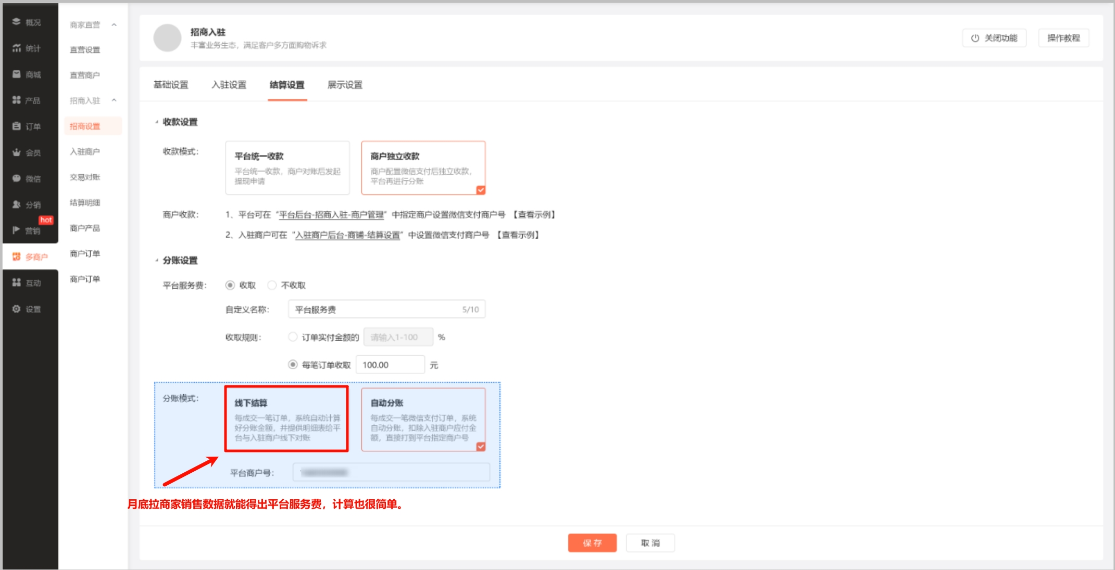Open 交易对账 submenu item
Viewport: 1115px width, 570px height.
[x=85, y=177]
